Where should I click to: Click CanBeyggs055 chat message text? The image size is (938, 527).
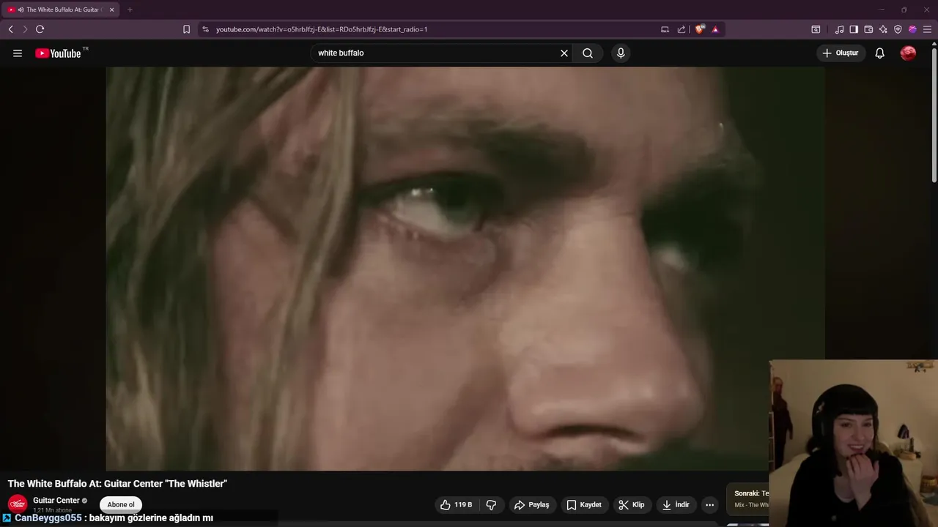(151, 517)
